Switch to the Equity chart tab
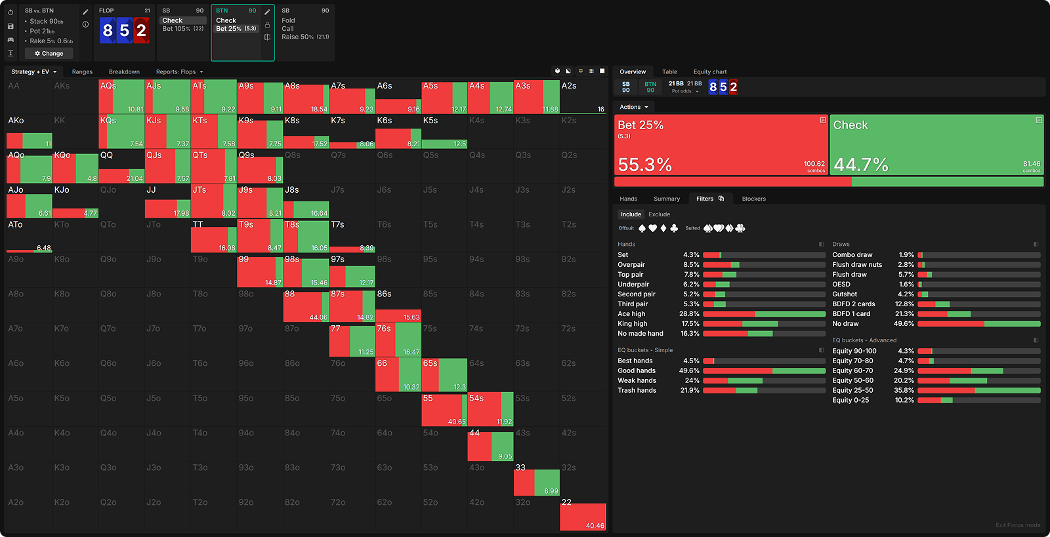 pos(709,72)
